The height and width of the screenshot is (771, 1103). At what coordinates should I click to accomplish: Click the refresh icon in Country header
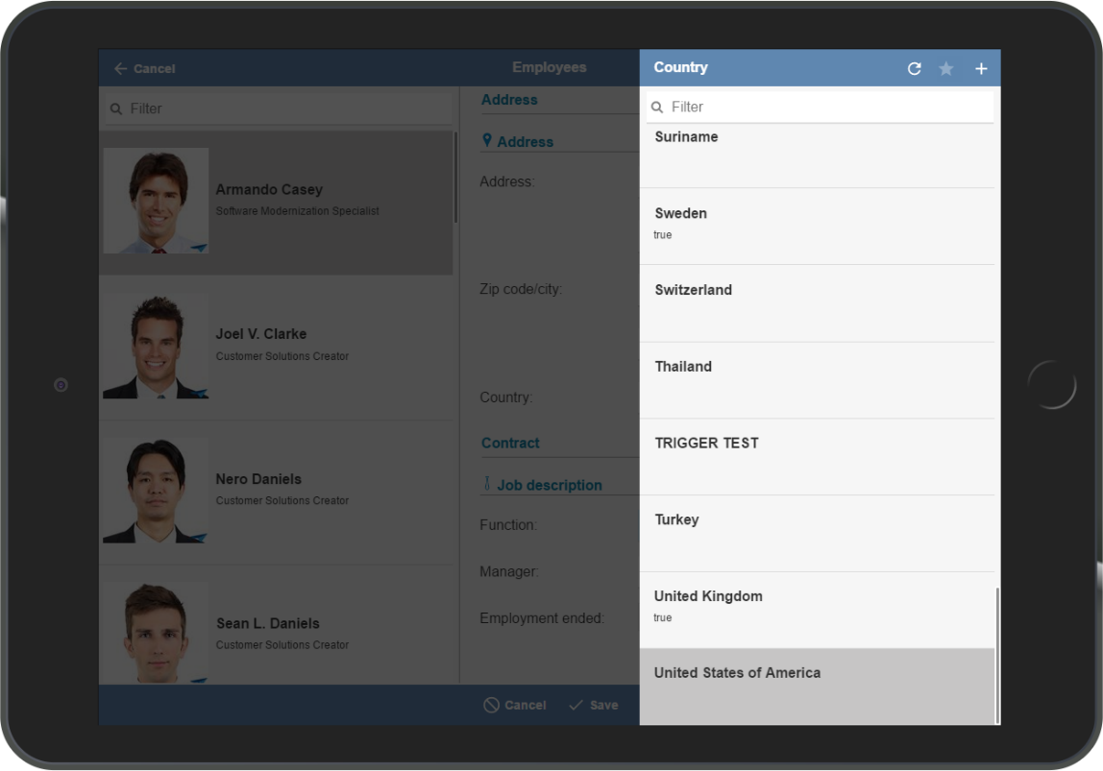pyautogui.click(x=914, y=68)
